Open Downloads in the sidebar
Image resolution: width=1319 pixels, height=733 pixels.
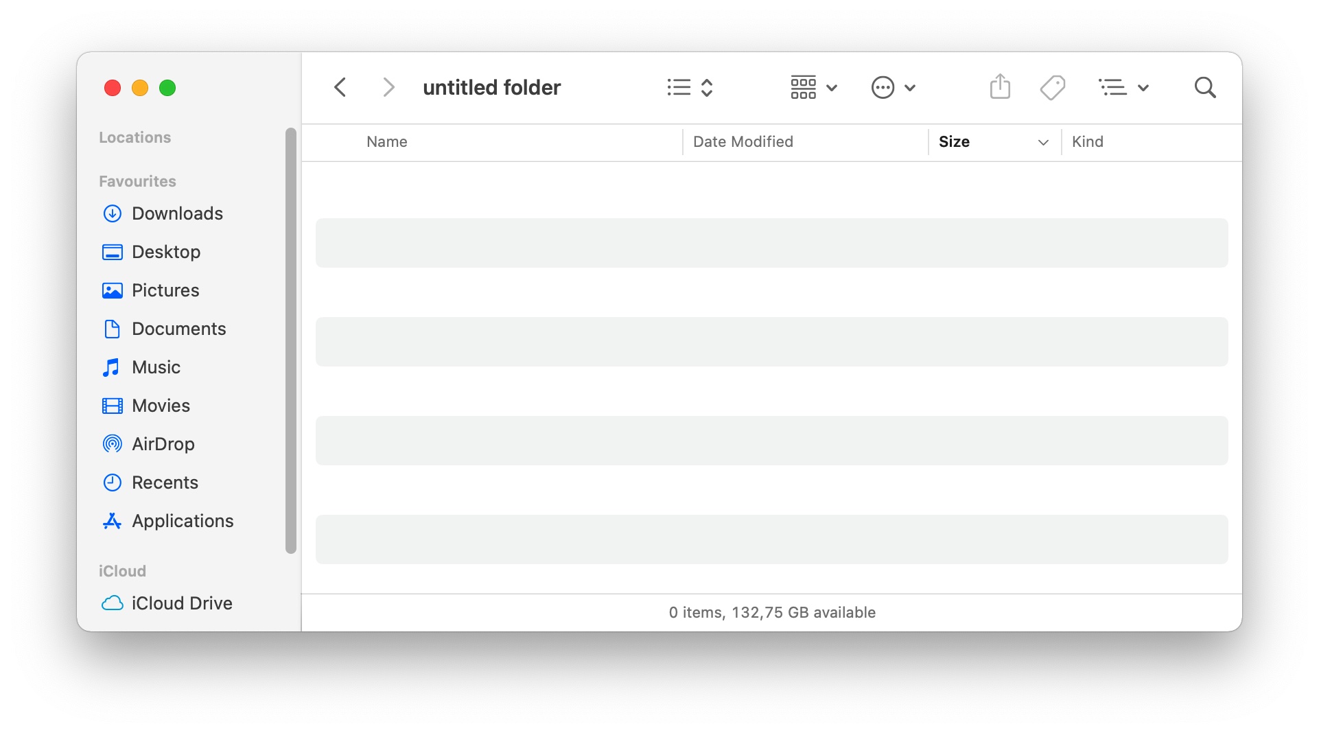tap(177, 213)
